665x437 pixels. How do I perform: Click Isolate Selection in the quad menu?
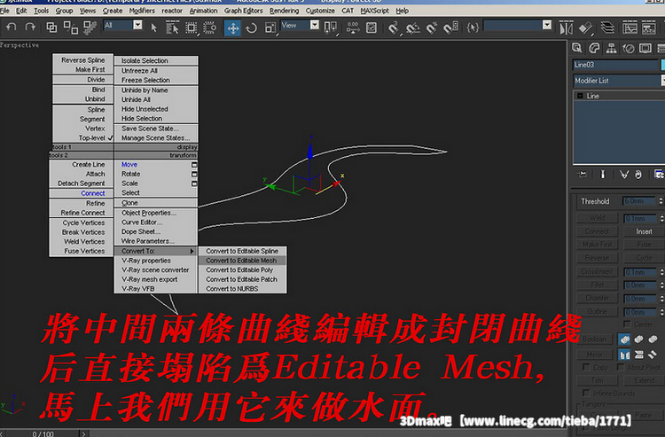pos(155,60)
